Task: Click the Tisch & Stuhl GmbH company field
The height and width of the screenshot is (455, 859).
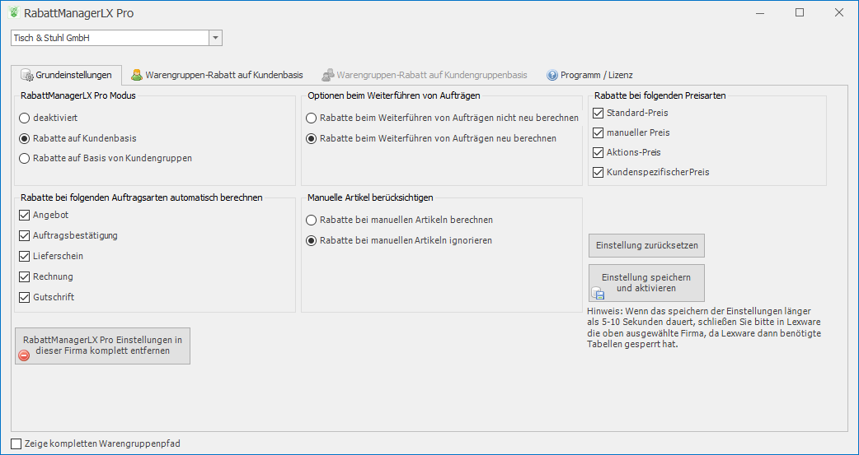Action: (110, 39)
